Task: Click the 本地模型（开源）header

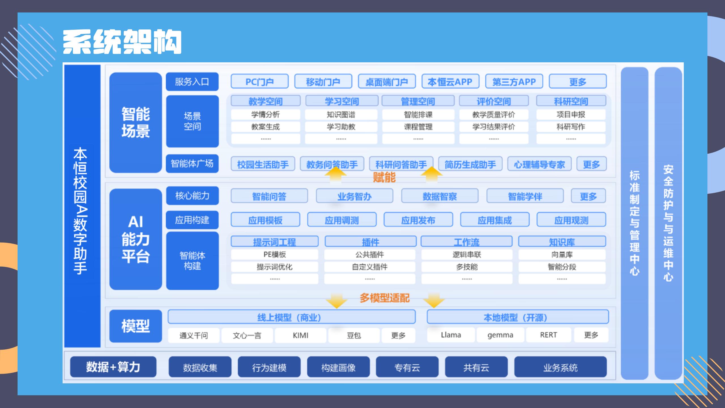Action: 518,317
